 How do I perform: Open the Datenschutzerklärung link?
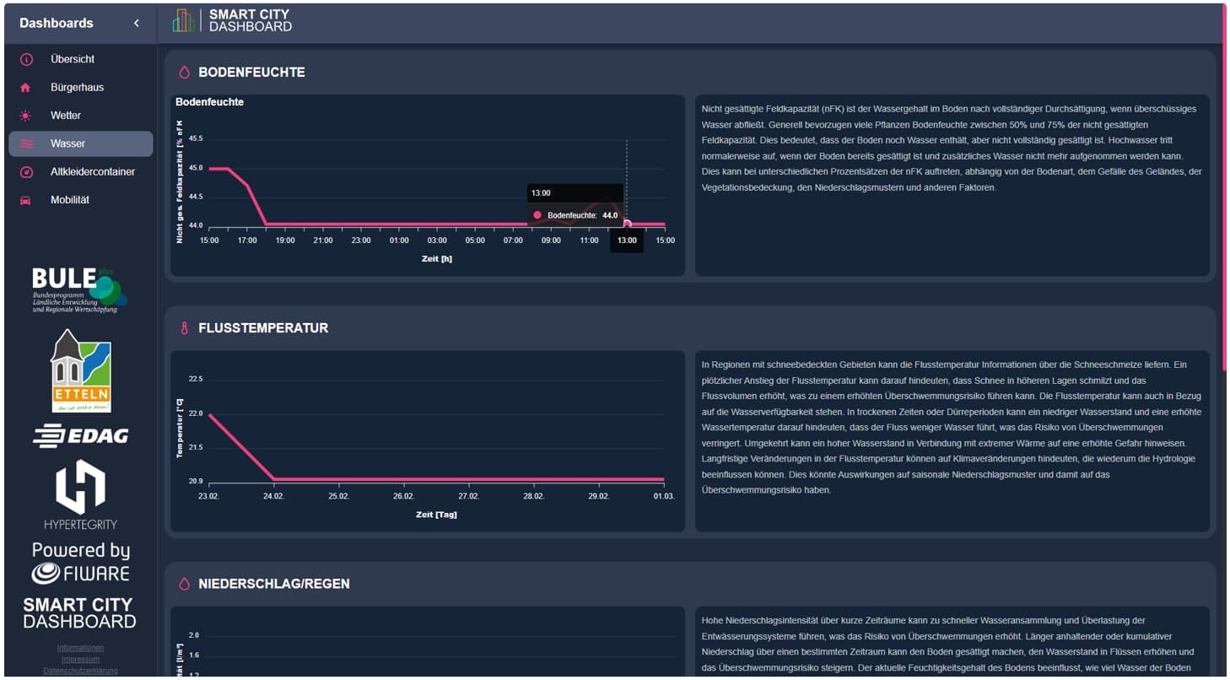[x=80, y=669]
